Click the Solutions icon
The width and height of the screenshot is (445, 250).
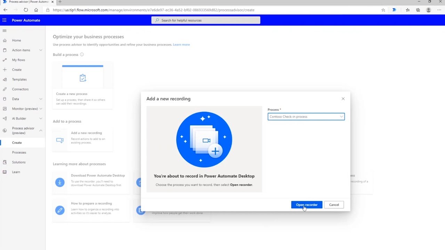click(x=5, y=162)
